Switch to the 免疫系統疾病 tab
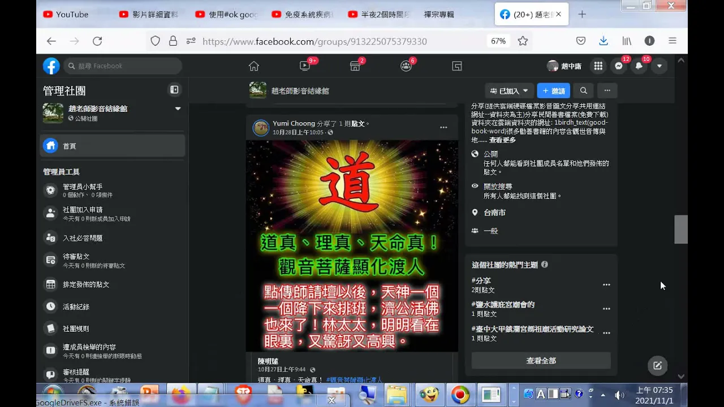 click(x=303, y=14)
